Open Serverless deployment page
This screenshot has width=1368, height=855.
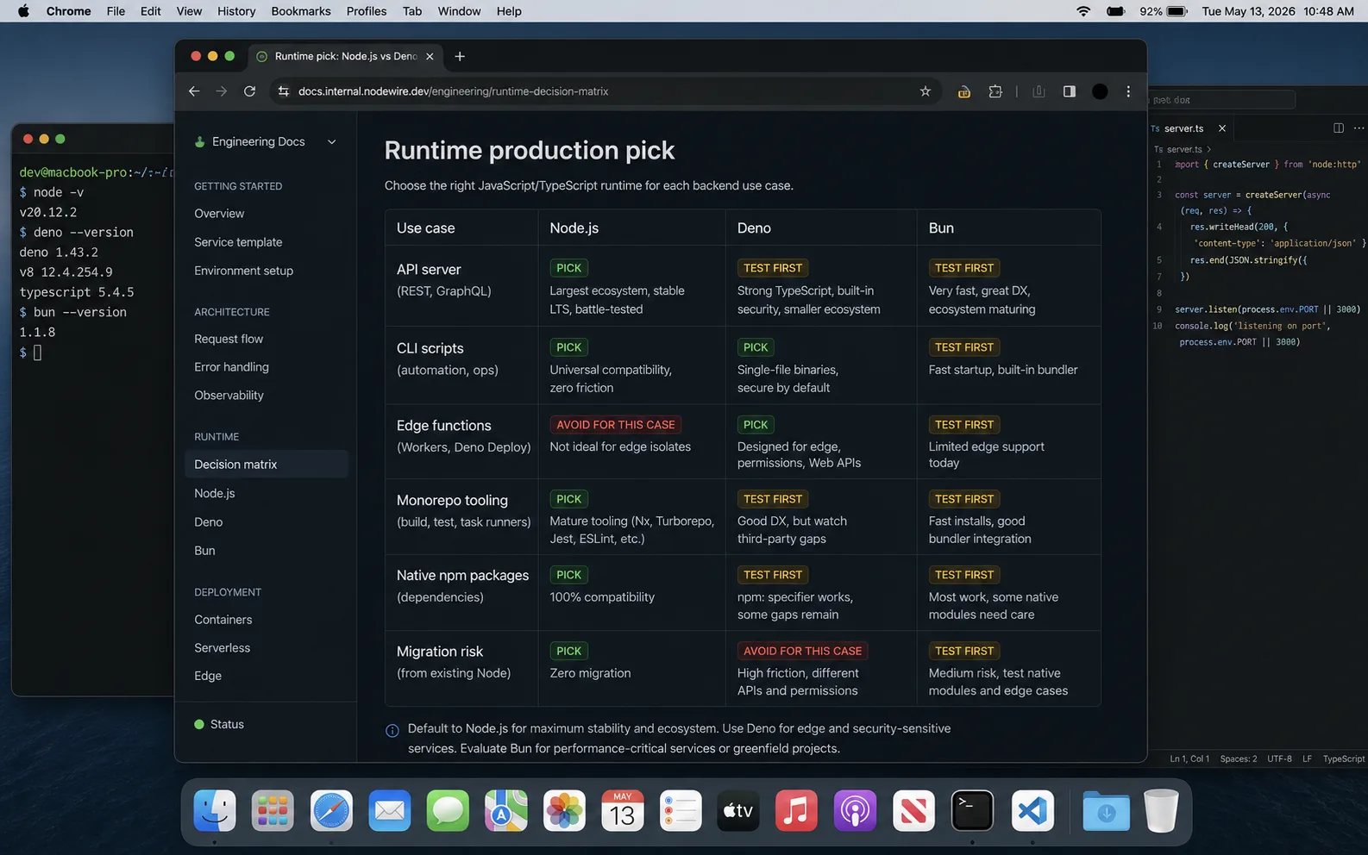[x=222, y=648]
